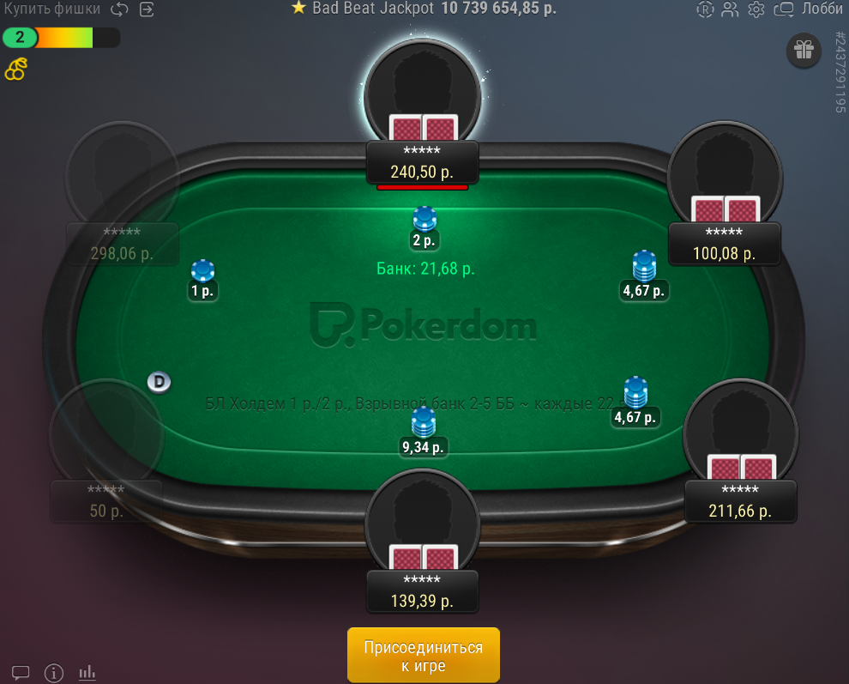
Task: Show the table info icon
Action: pos(54,673)
